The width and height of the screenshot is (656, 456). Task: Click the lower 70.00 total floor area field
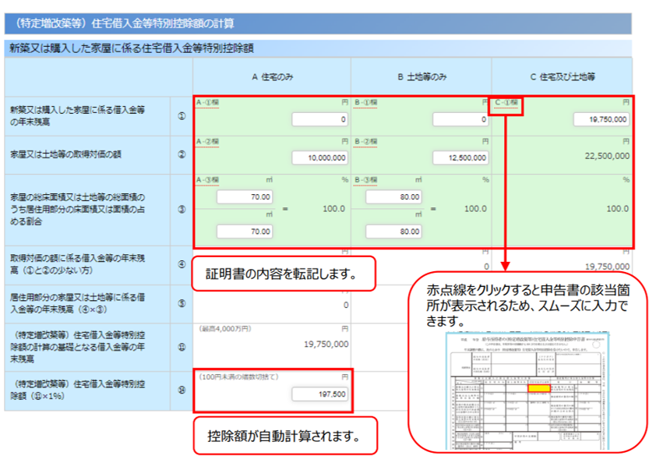coord(245,231)
